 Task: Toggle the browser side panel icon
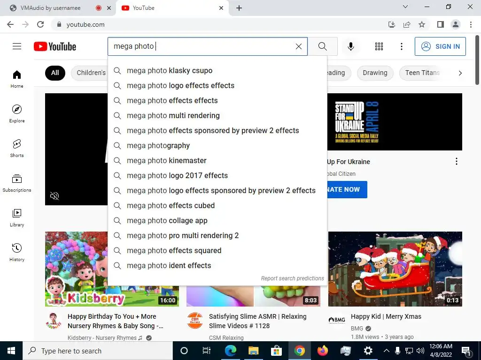point(441,24)
